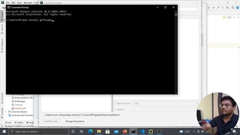Open Pull Requests sidebar tab
240x135 pixels.
click(x=2, y=46)
